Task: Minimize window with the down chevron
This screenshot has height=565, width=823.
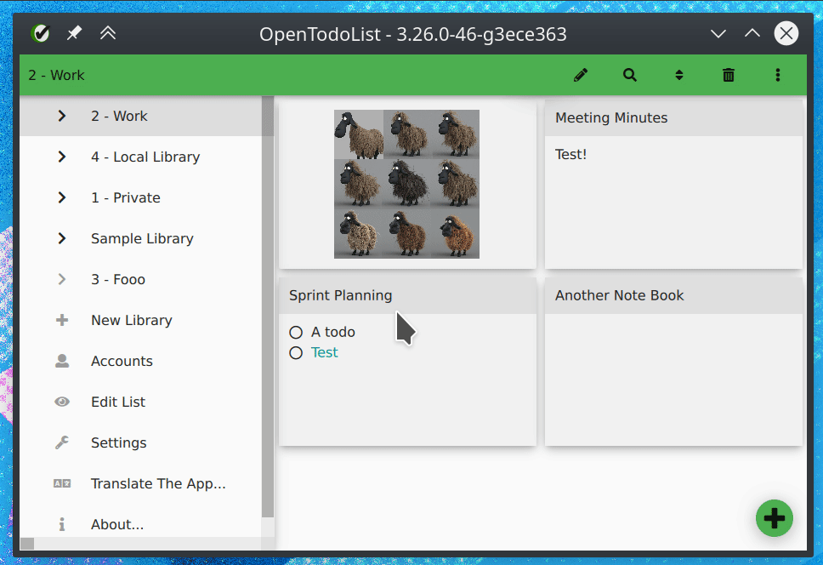Action: [718, 33]
